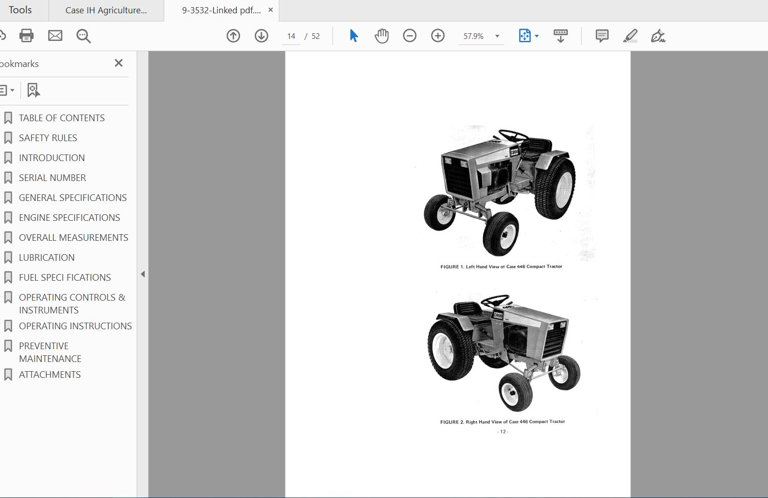
Task: Select the Highlight text tool
Action: pos(630,36)
